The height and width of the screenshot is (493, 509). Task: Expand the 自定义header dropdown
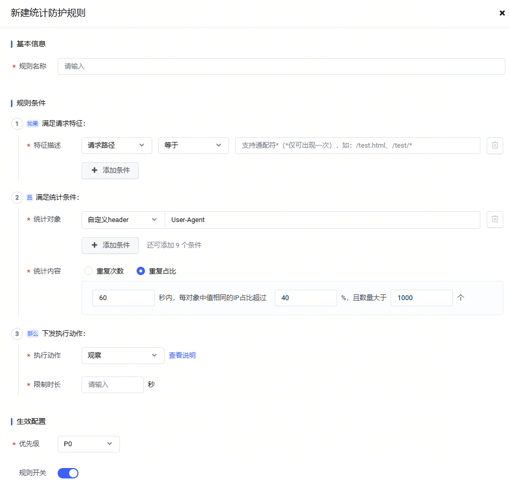[x=123, y=219]
